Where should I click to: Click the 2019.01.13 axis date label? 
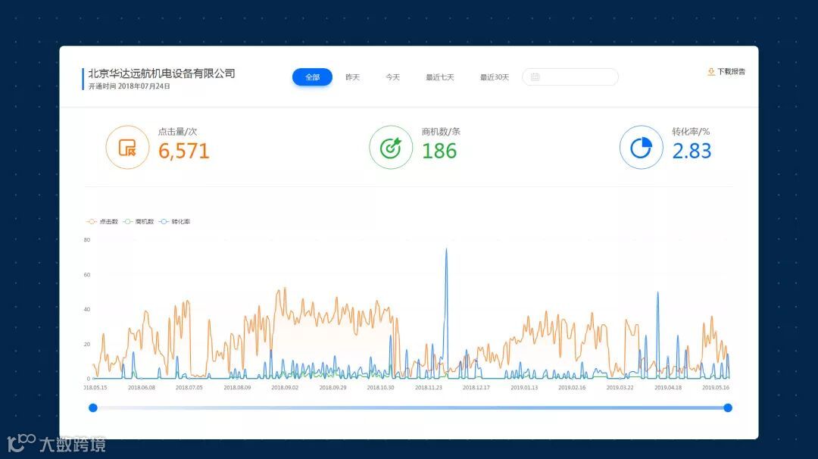tap(524, 388)
